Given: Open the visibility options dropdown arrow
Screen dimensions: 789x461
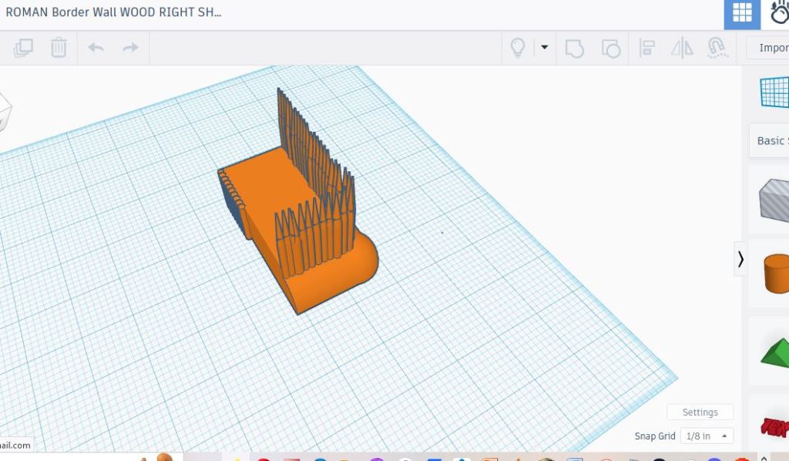Looking at the screenshot, I should [544, 48].
